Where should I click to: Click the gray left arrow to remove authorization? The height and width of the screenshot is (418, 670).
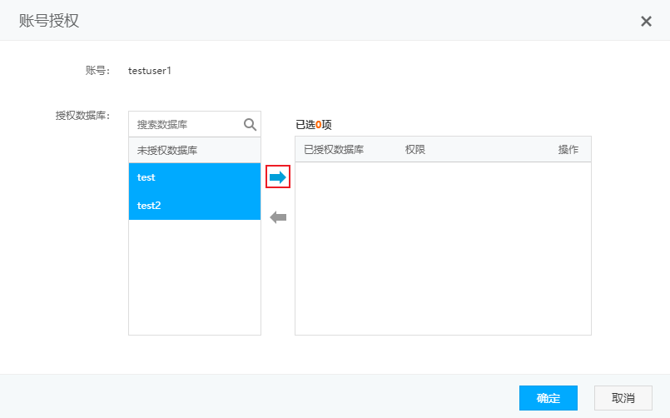(278, 217)
